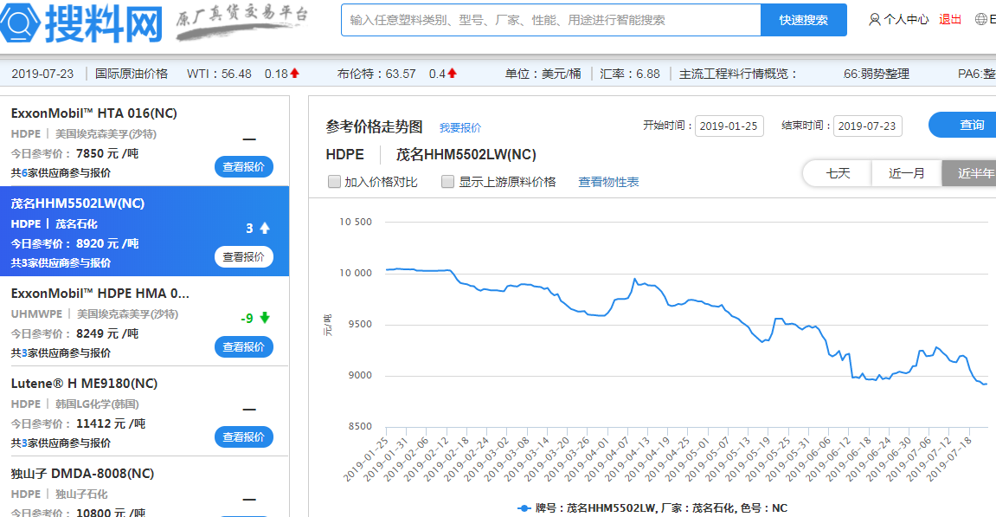
Task: Enable the 加入价格对比 checkbox
Action: [x=334, y=182]
